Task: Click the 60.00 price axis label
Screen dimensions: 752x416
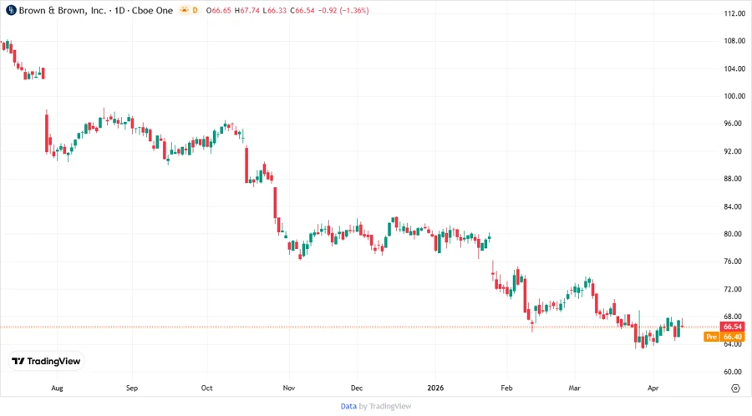Action: click(x=734, y=372)
